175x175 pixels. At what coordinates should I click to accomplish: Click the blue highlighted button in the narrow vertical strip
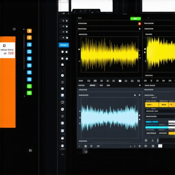[64, 45]
